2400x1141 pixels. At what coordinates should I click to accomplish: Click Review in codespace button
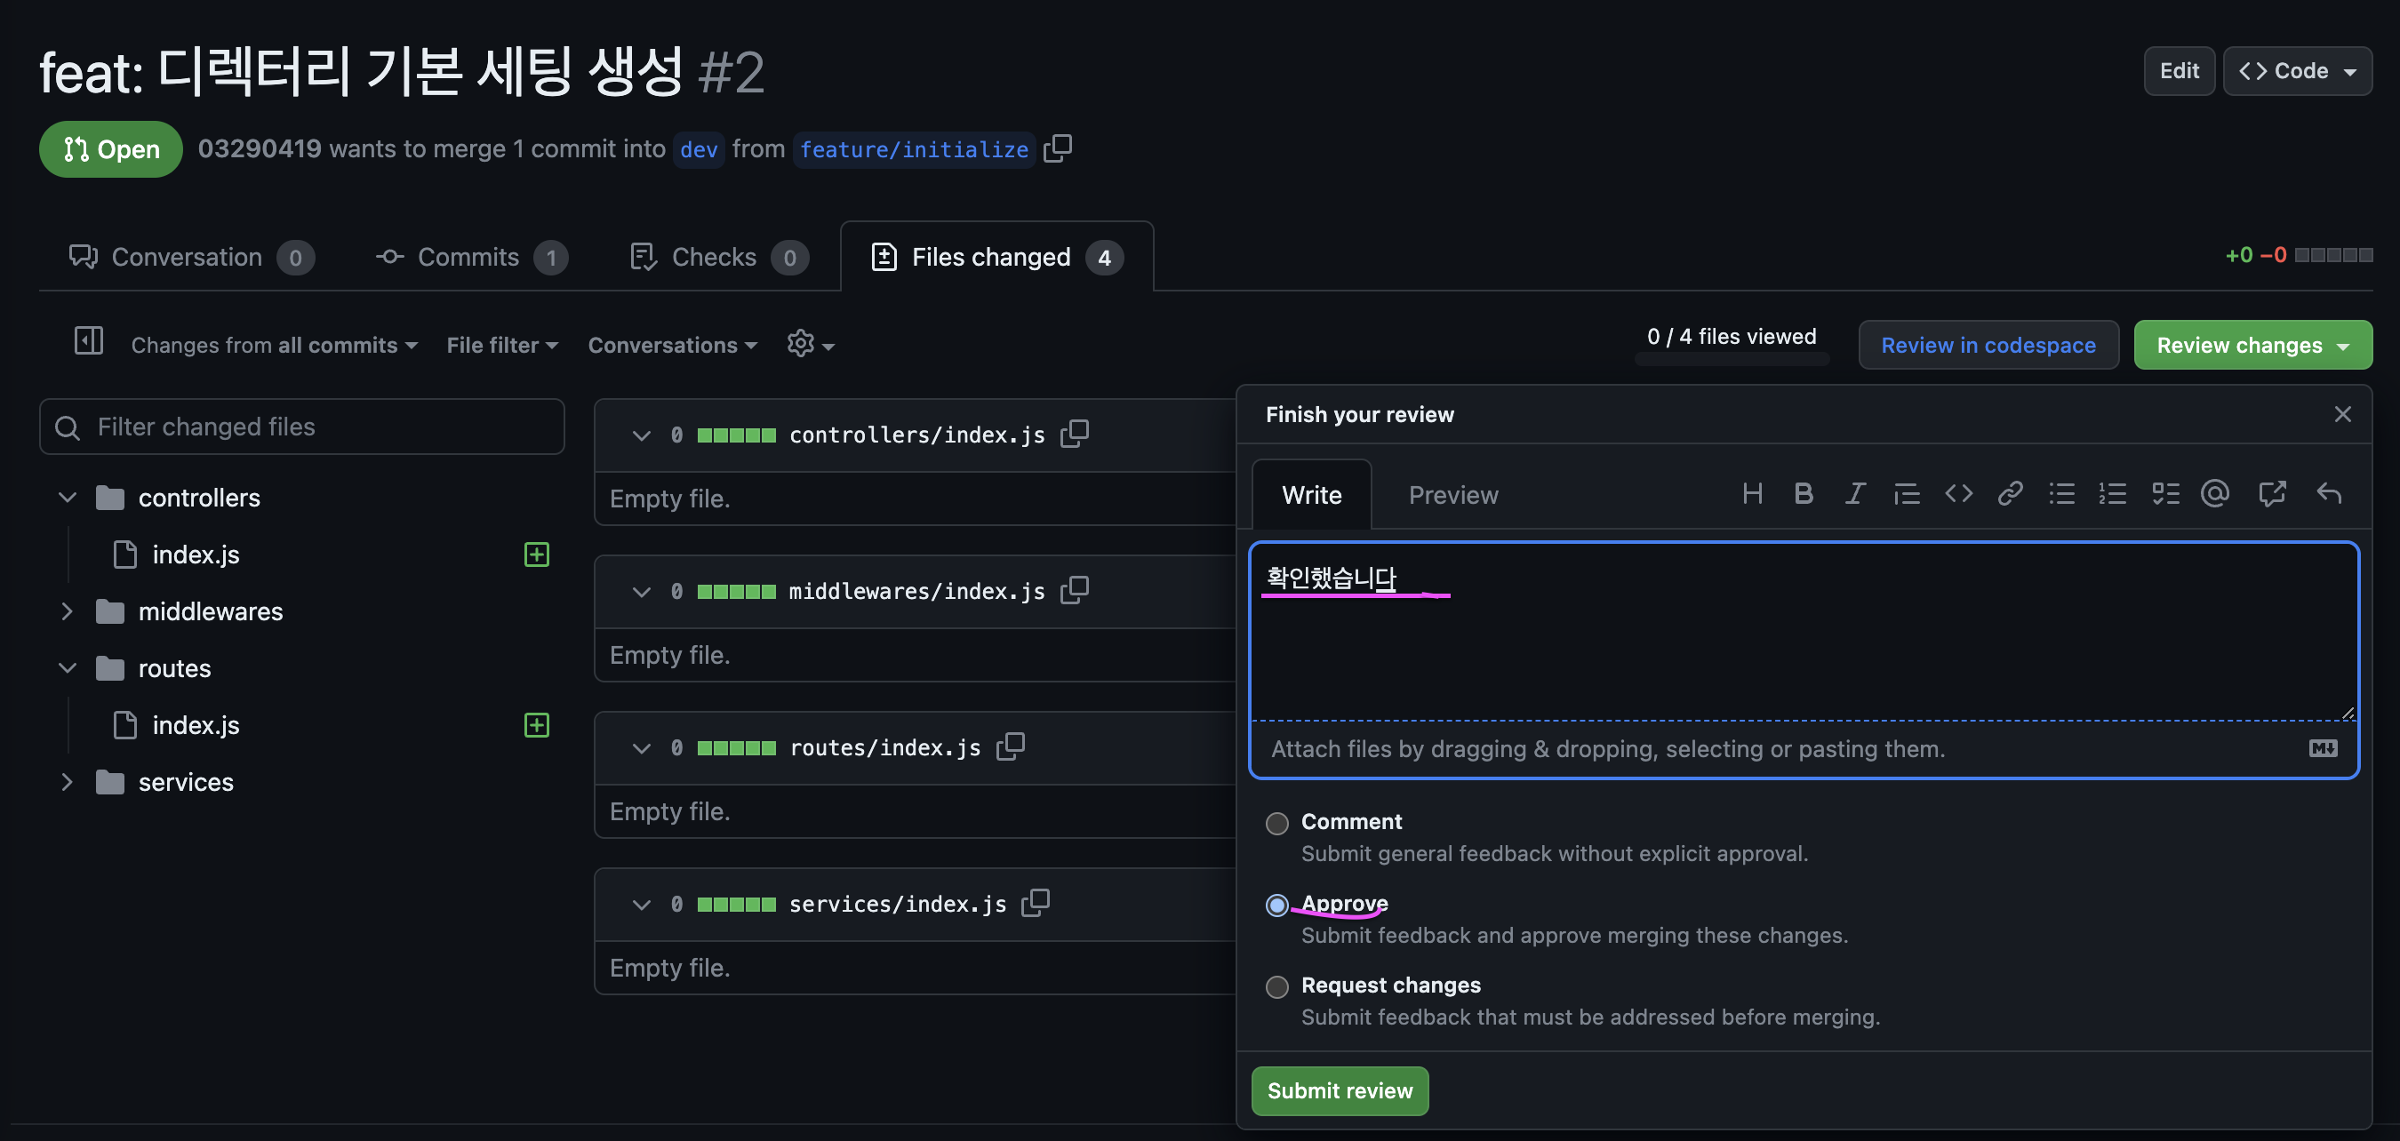coord(1988,345)
